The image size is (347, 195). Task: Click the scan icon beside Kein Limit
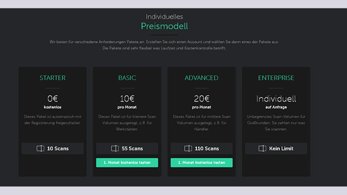click(x=262, y=148)
